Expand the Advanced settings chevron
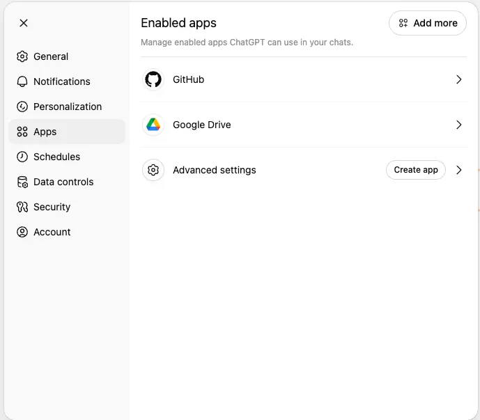This screenshot has height=420, width=480. click(458, 170)
